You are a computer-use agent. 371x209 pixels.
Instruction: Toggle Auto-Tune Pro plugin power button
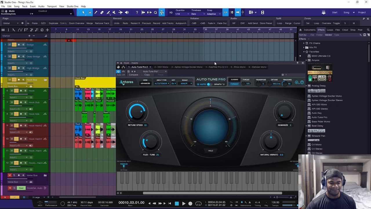pos(118,71)
